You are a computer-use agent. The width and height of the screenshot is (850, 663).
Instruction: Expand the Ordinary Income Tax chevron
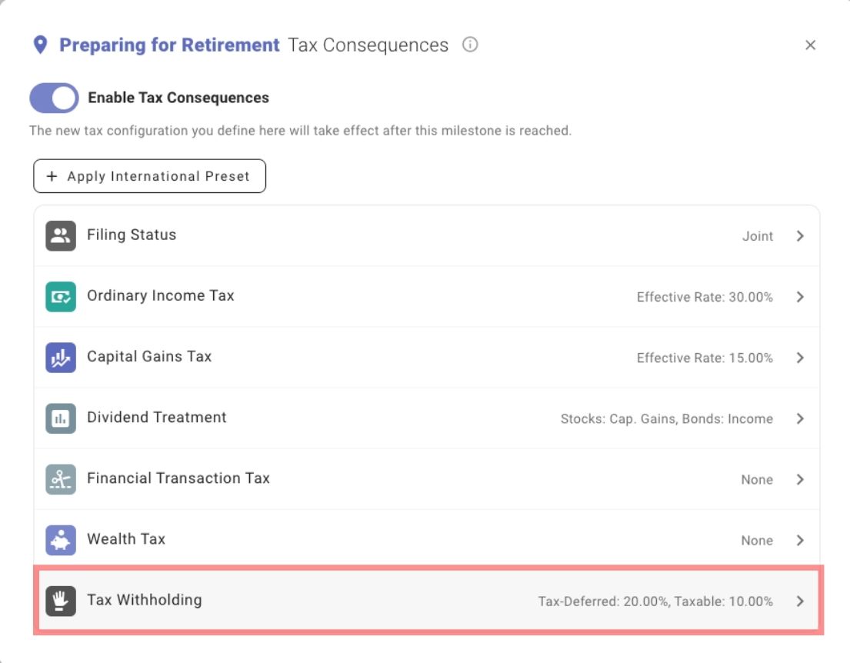pyautogui.click(x=800, y=297)
